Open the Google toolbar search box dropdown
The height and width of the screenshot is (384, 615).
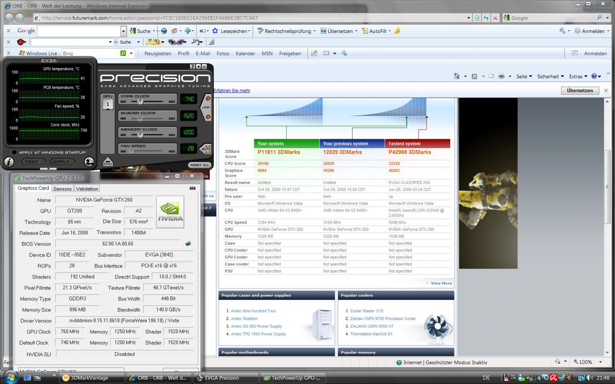[x=123, y=31]
